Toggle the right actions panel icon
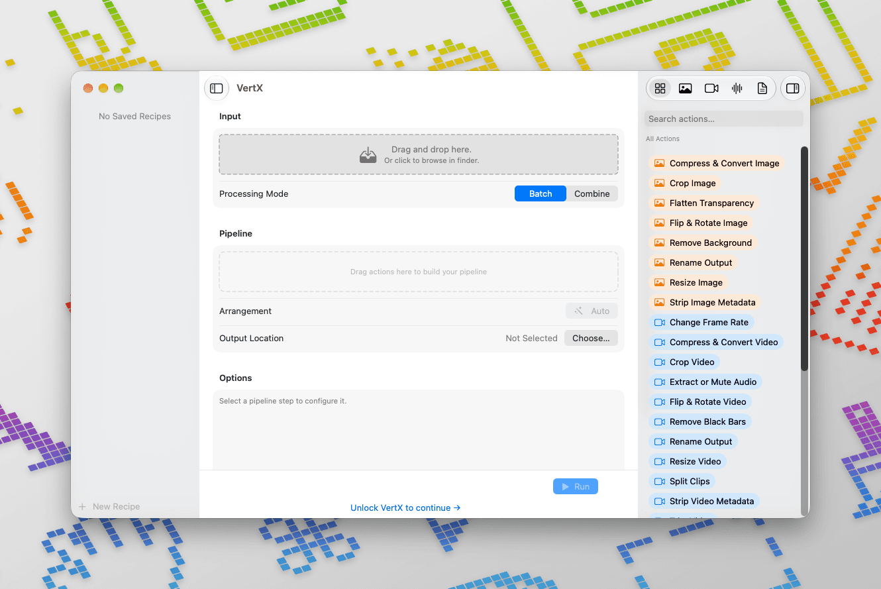Viewport: 881px width, 589px height. [793, 88]
